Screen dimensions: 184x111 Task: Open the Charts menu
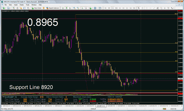(21, 5)
